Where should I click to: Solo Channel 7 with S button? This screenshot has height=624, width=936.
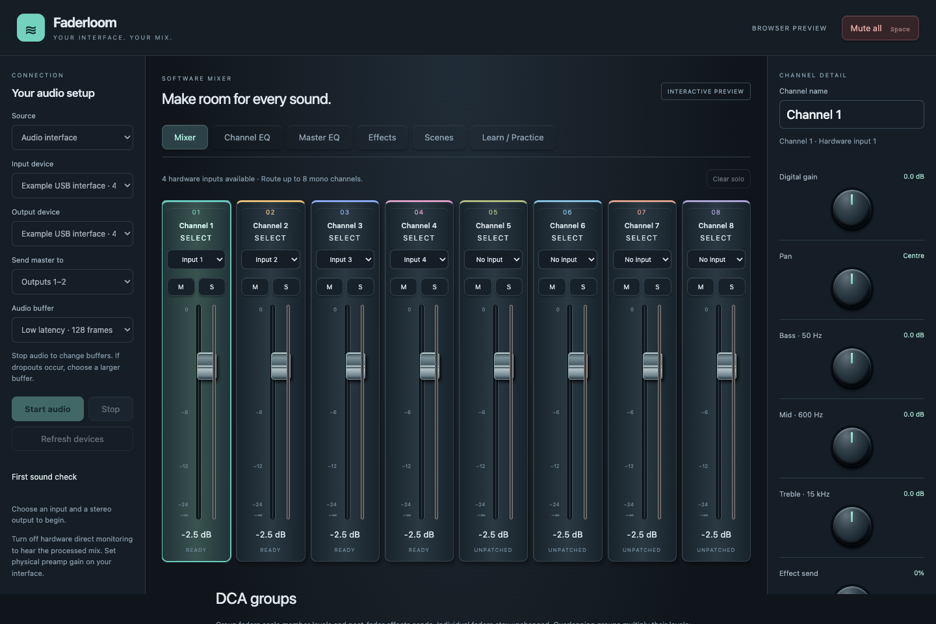pyautogui.click(x=657, y=287)
